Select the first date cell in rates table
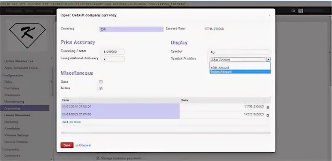The width and height of the screenshot is (332, 161). click(x=120, y=107)
